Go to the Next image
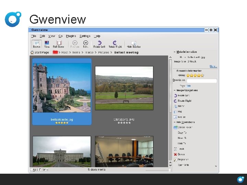Screen dimensions: 247x185 coord(85,44)
